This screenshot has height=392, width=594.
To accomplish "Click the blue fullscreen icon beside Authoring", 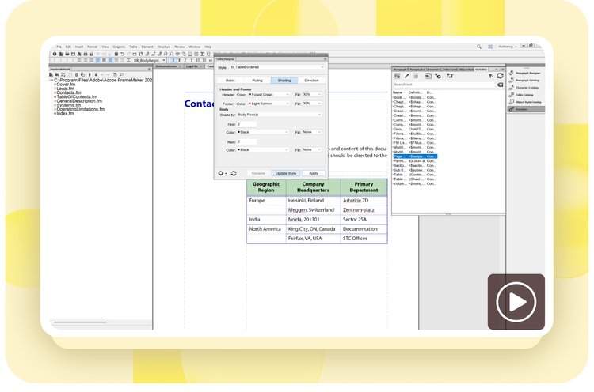I will click(x=490, y=47).
